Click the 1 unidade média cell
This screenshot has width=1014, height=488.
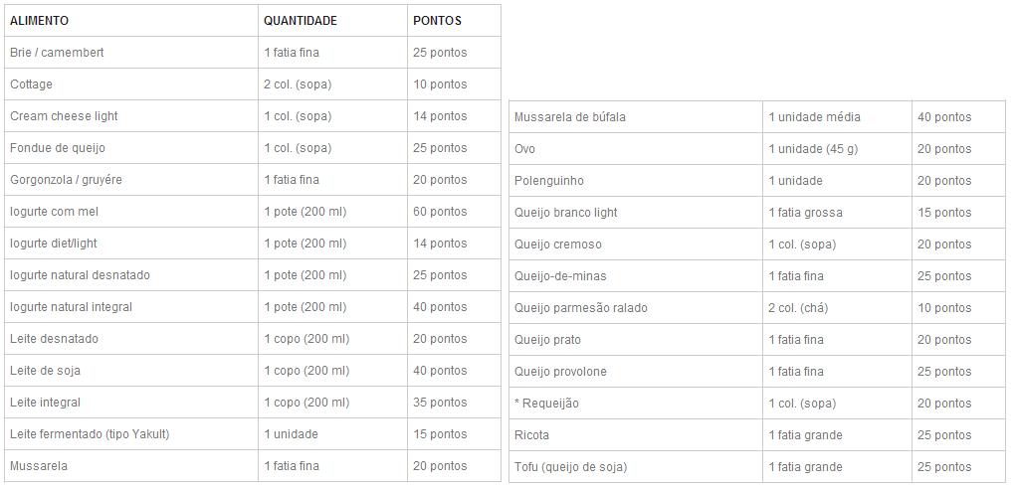[x=814, y=117]
